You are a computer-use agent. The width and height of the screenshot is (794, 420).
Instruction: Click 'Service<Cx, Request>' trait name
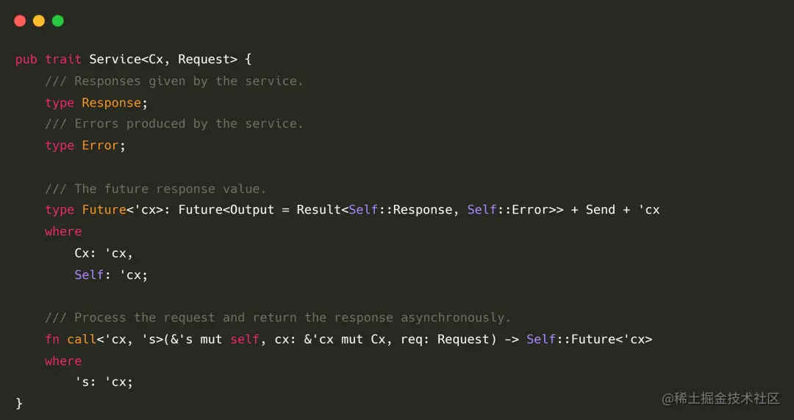click(163, 59)
